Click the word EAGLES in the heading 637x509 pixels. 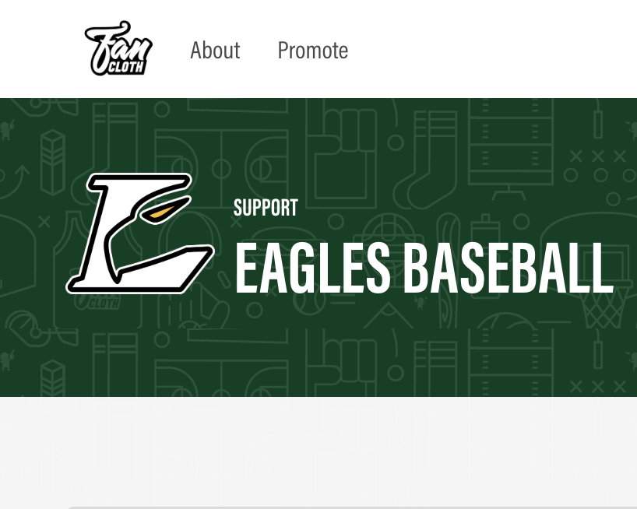312,268
